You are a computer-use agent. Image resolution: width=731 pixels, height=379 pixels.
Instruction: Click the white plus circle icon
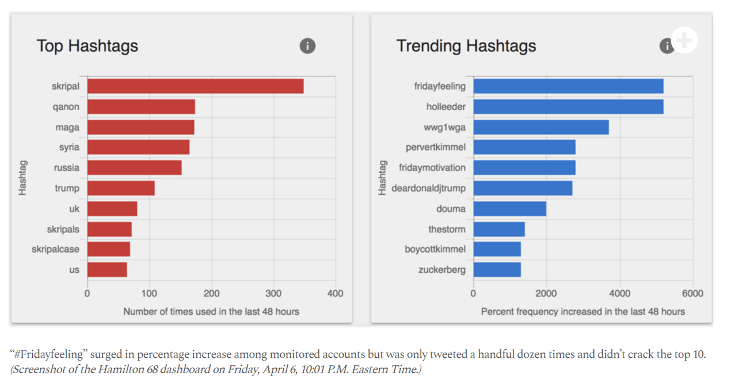684,40
